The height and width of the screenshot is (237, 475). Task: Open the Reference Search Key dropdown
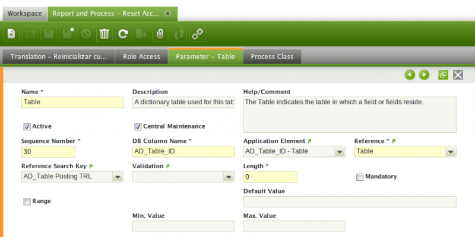coord(117,177)
